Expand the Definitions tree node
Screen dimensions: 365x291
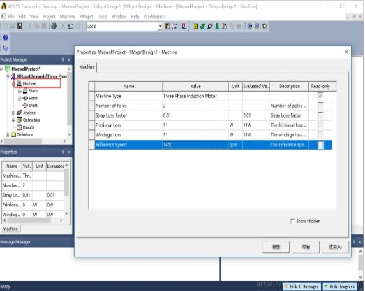point(8,134)
